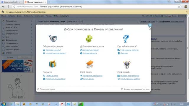The width and height of the screenshot is (189, 106).
Task: Click the 'Перенести в uWeb' link
Action: coord(147,21)
